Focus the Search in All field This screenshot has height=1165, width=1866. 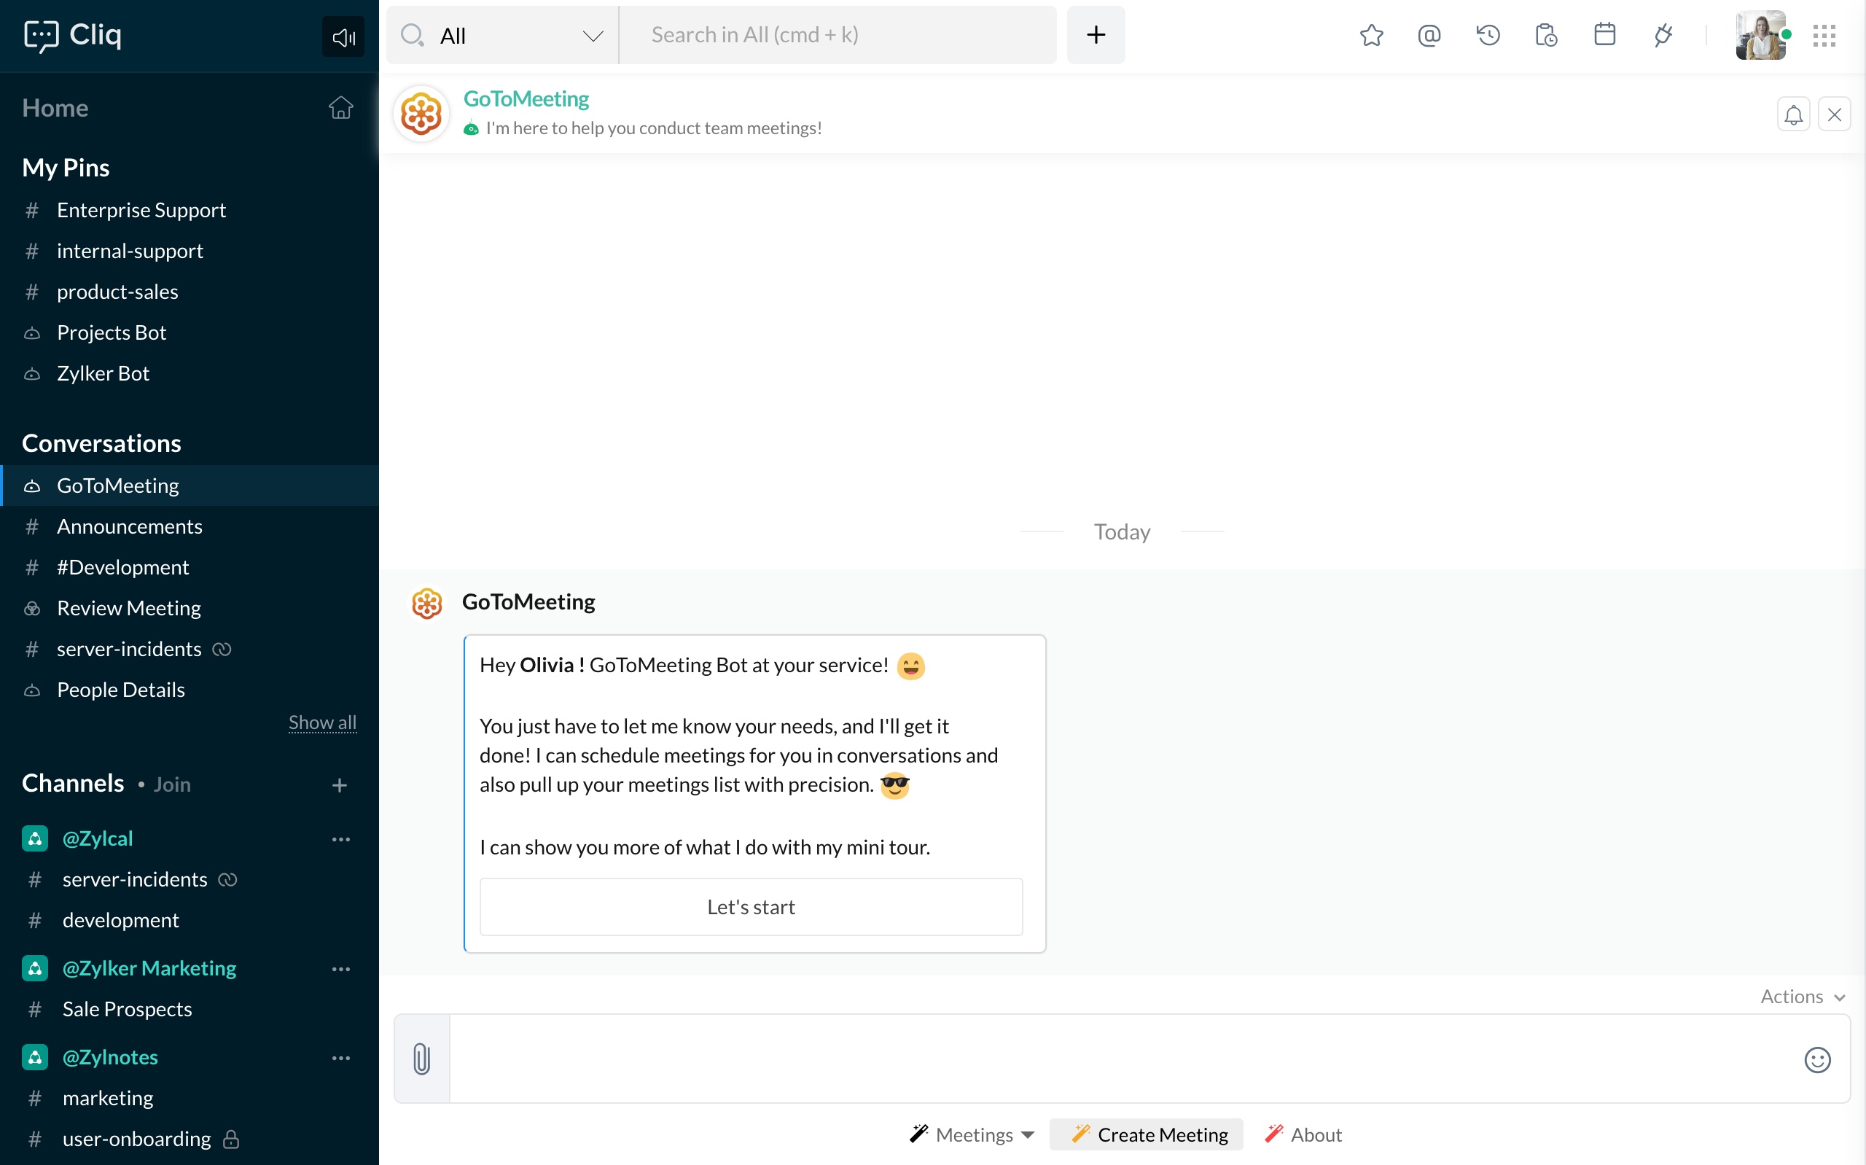838,36
